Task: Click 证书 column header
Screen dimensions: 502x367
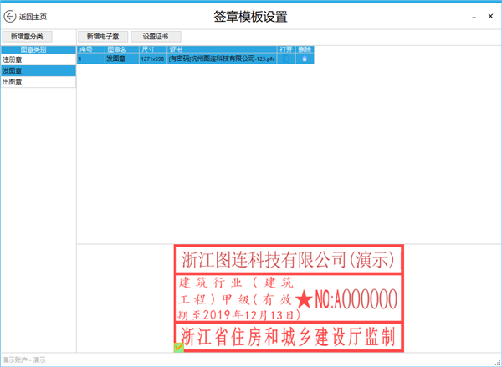Action: pyautogui.click(x=222, y=49)
